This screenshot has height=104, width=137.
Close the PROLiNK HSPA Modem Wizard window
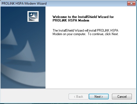(x=131, y=4)
